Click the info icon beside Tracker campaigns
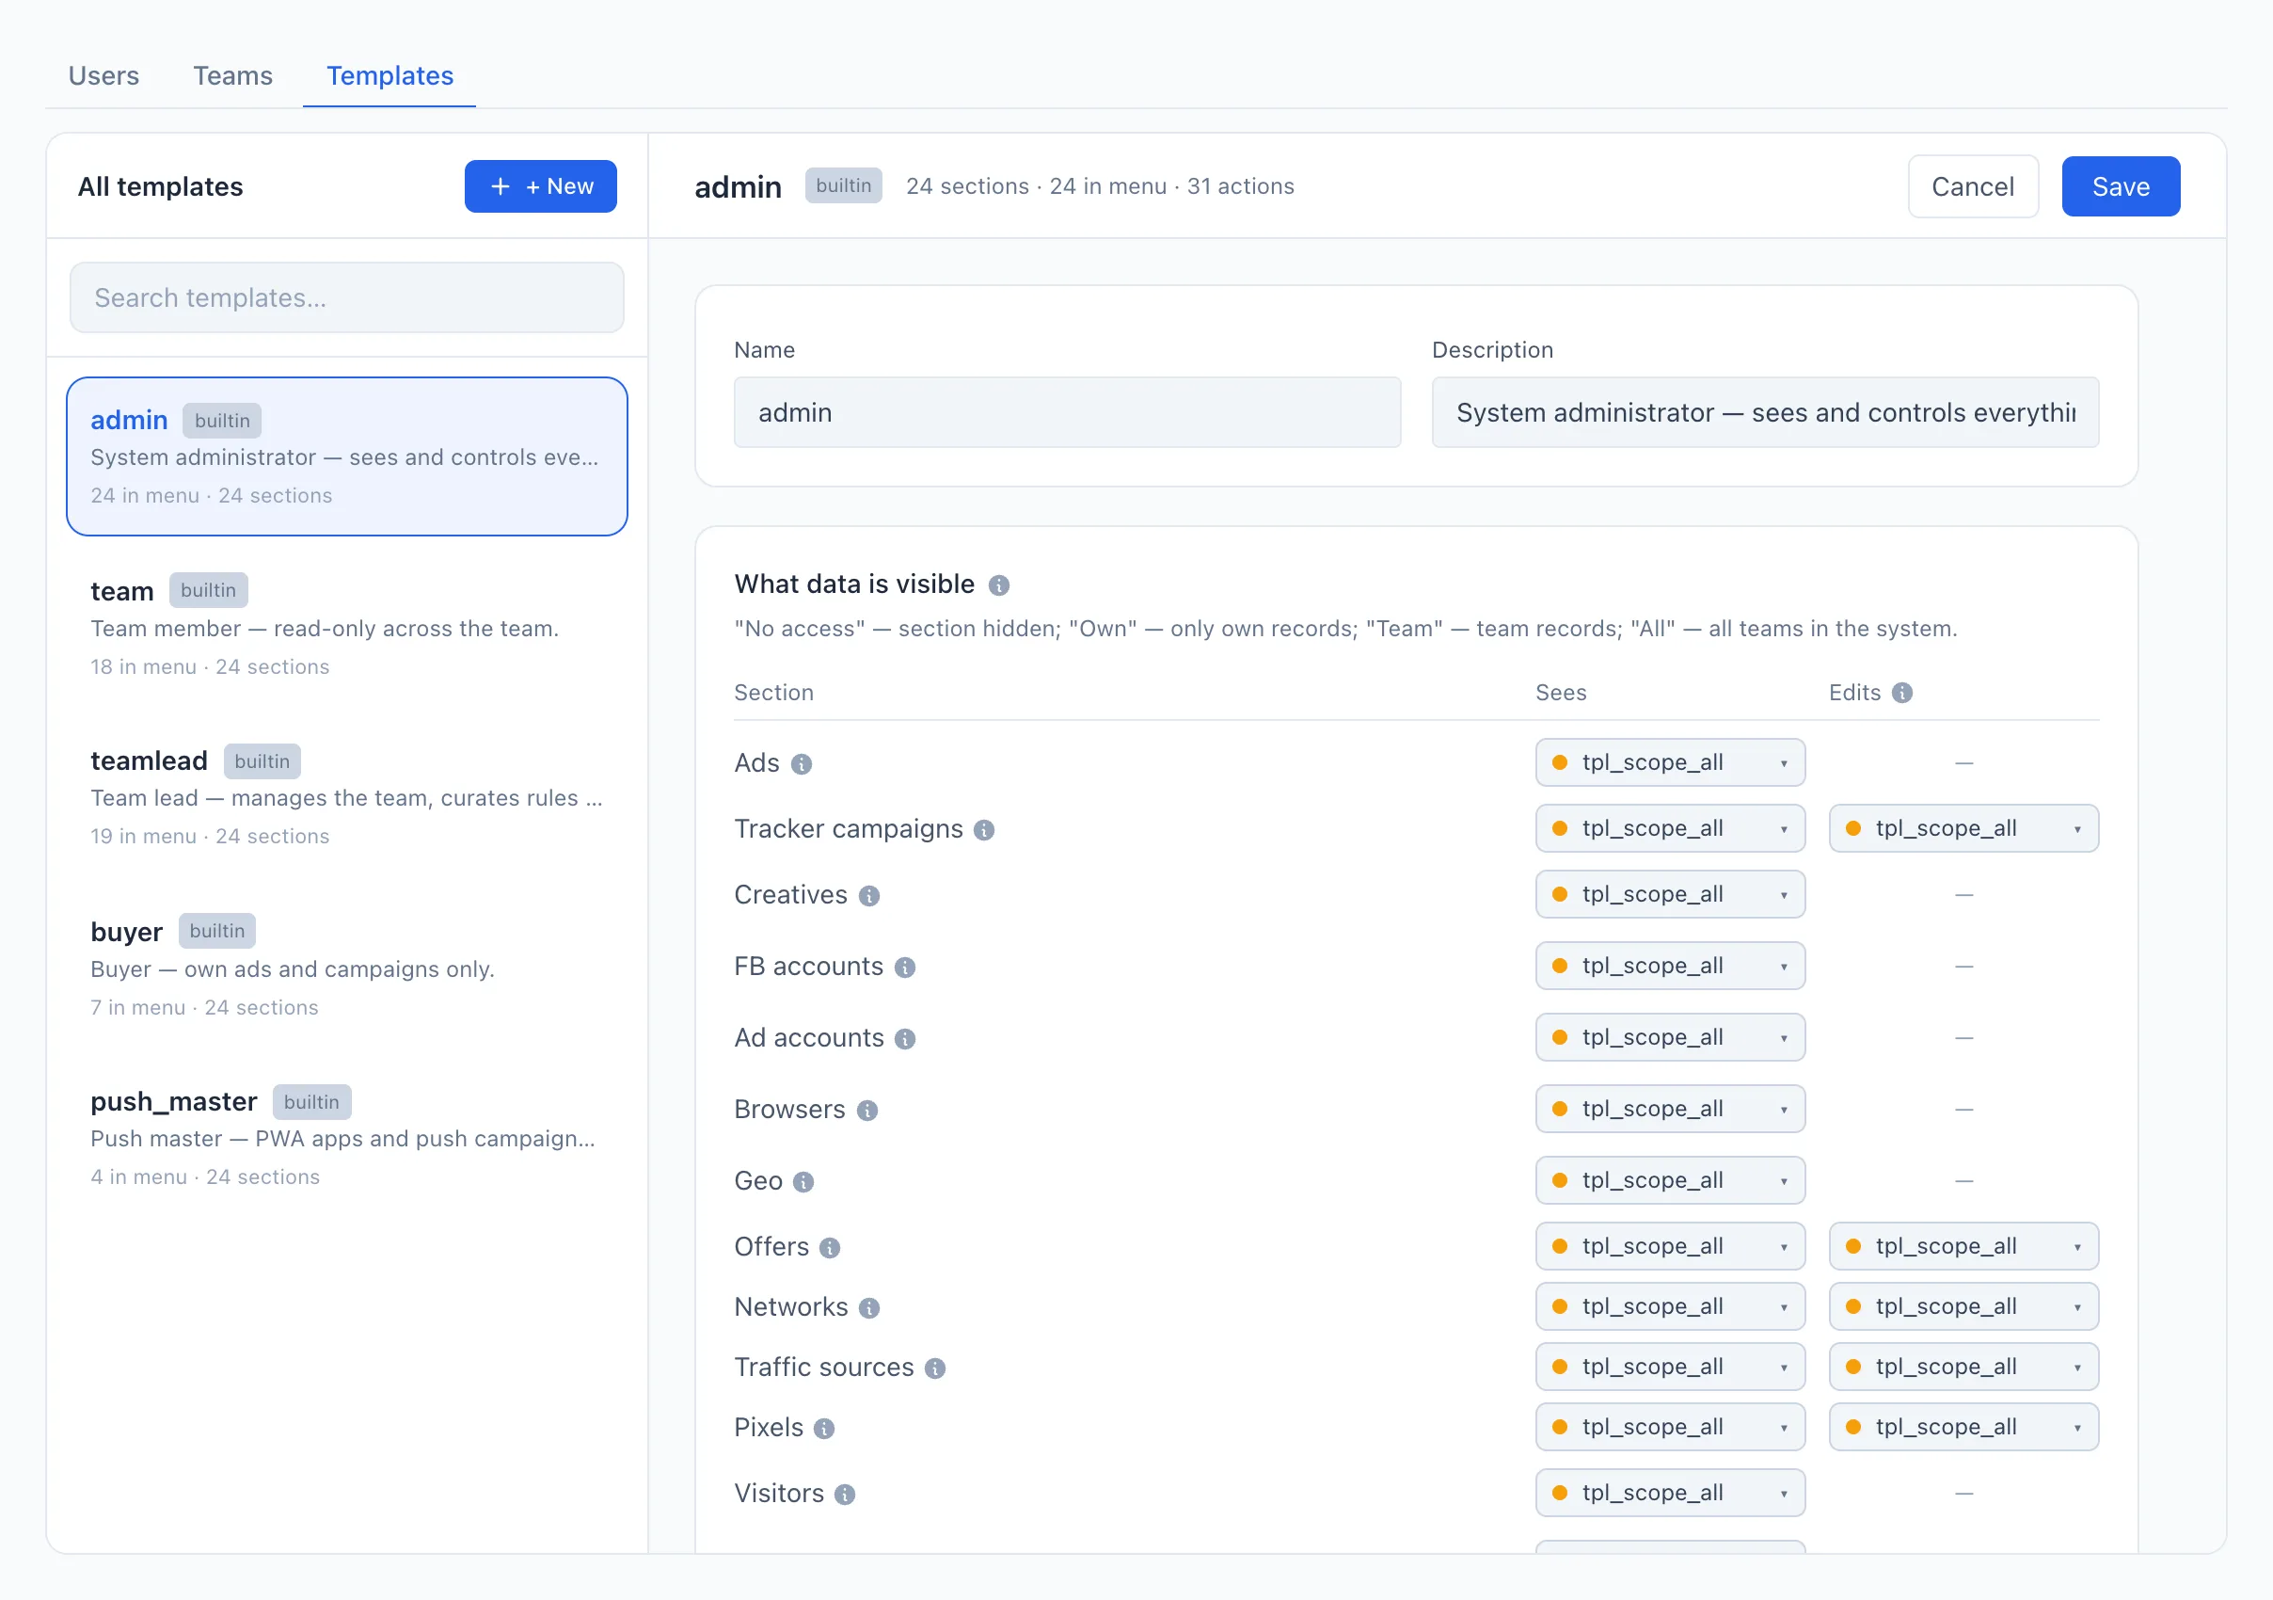 [984, 830]
